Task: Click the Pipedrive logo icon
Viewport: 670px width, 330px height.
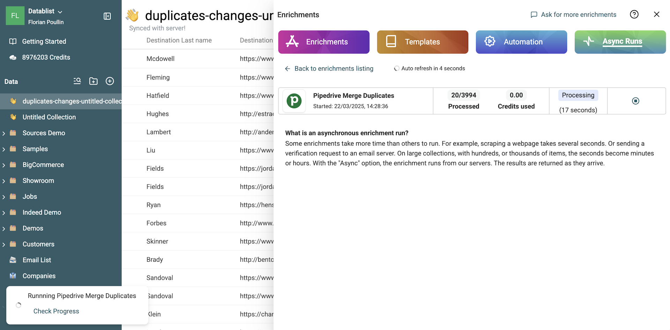Action: click(x=294, y=101)
